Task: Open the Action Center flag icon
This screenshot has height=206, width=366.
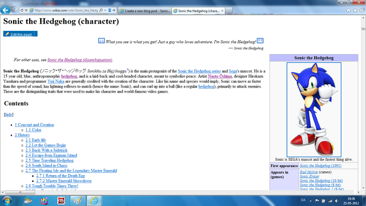Action: pos(317,201)
